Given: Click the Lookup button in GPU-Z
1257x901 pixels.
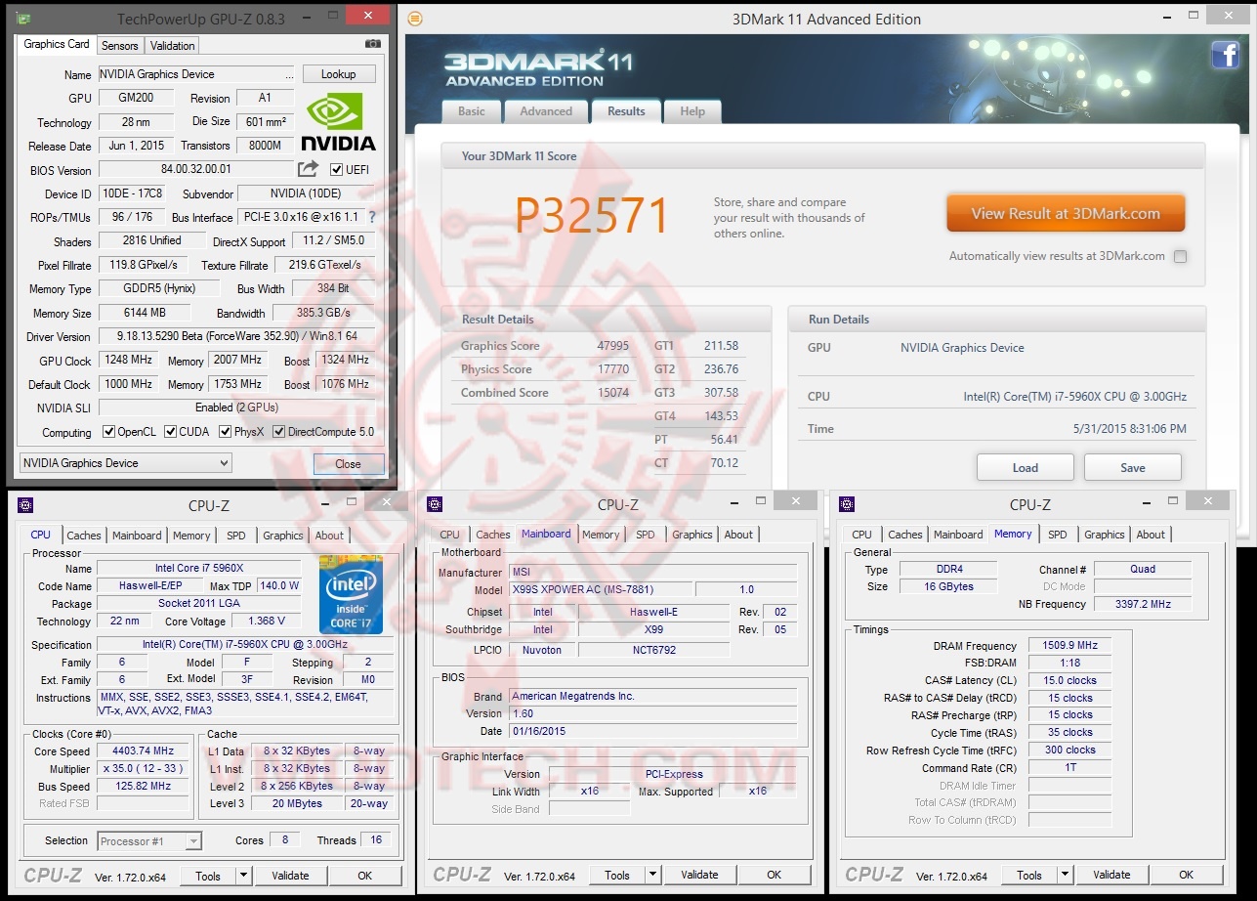Looking at the screenshot, I should coord(339,74).
